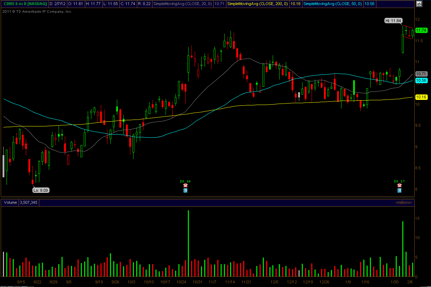Click the 8/29 date on time axis
This screenshot has height=287, width=431.
pyautogui.click(x=53, y=282)
